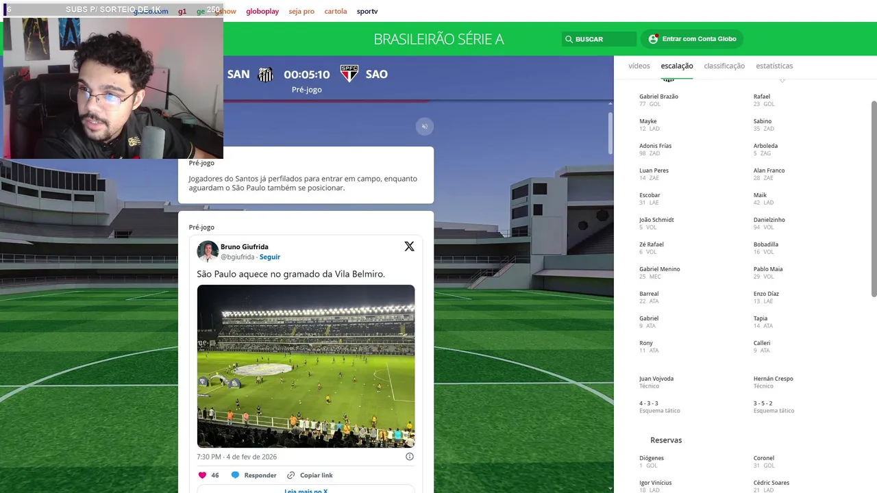Click the copy link chain icon
The height and width of the screenshot is (493, 877).
click(291, 475)
